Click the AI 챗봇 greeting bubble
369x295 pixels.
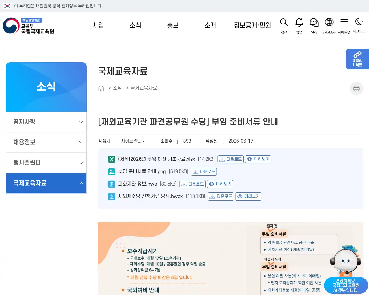click(346, 285)
